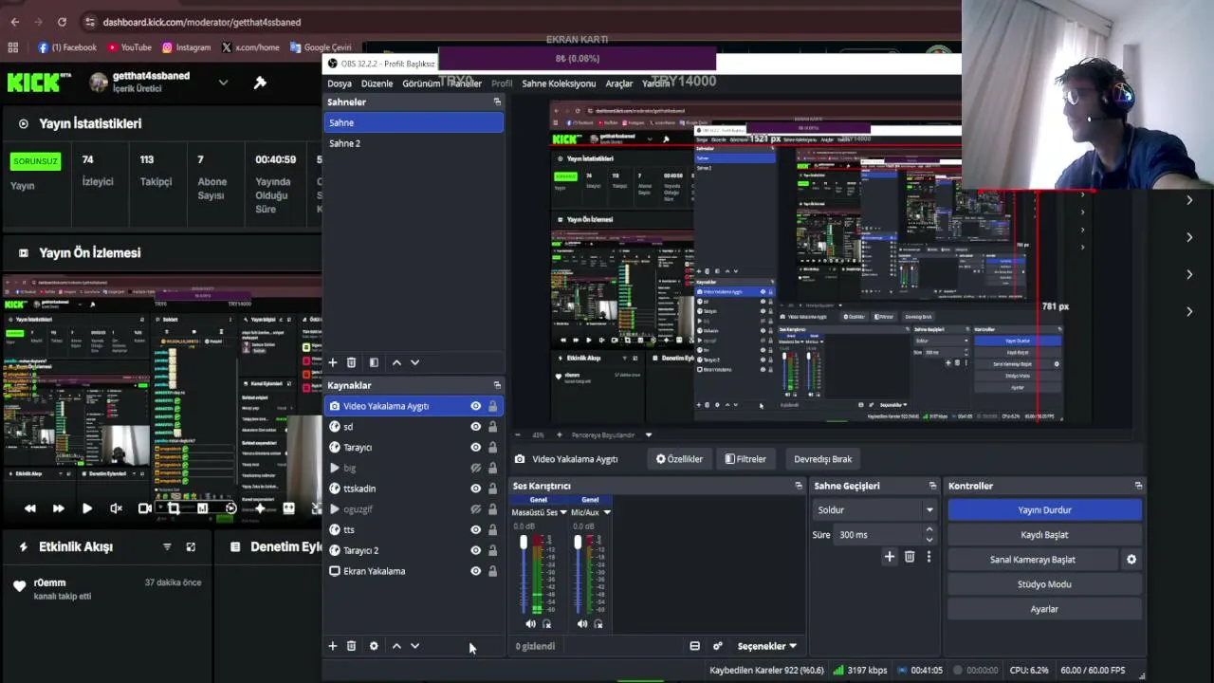
Task: Open Seçenekler mixer options dropdown
Action: click(766, 646)
